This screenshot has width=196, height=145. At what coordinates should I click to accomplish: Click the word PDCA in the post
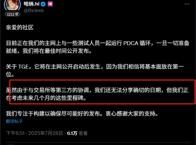point(131,43)
